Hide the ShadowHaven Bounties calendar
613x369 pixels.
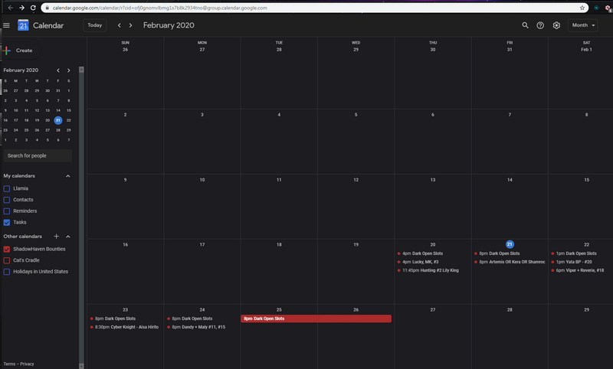coord(7,249)
